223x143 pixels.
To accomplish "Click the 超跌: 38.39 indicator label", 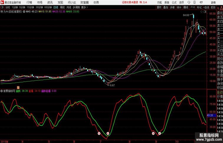I will pyautogui.click(x=22, y=91).
